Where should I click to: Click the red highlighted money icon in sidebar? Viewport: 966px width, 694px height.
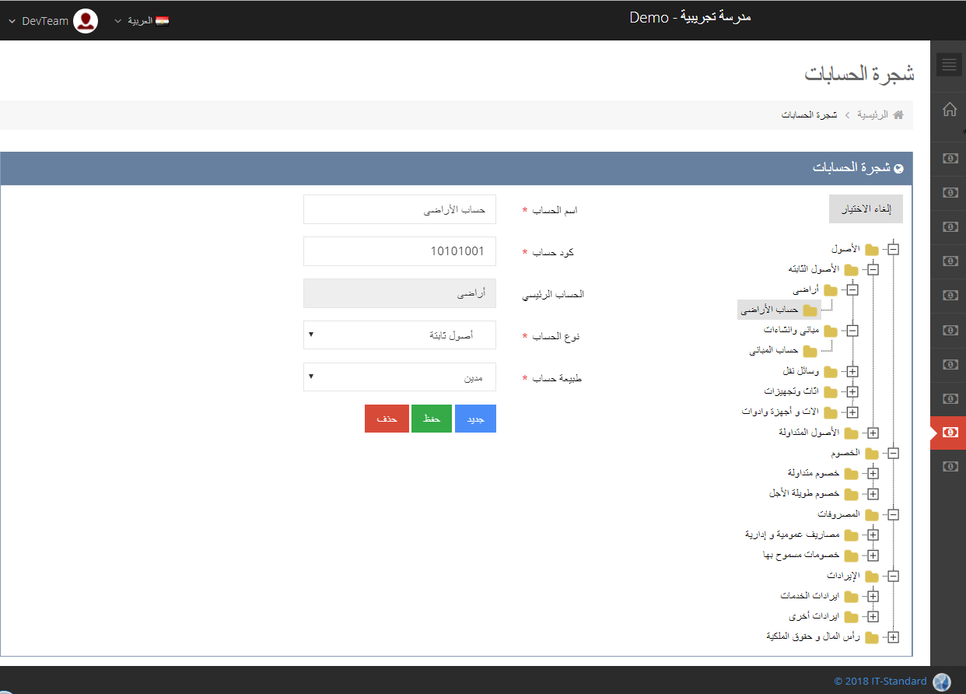950,432
